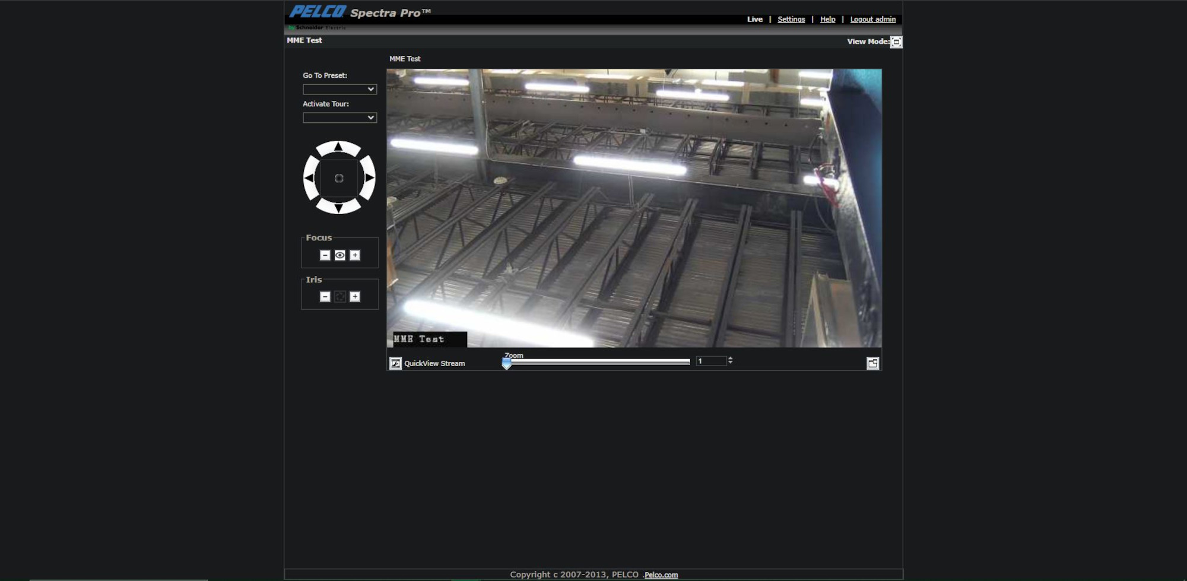Viewport: 1187px width, 581px height.
Task: Click the live MME Test video feed
Action: click(634, 208)
